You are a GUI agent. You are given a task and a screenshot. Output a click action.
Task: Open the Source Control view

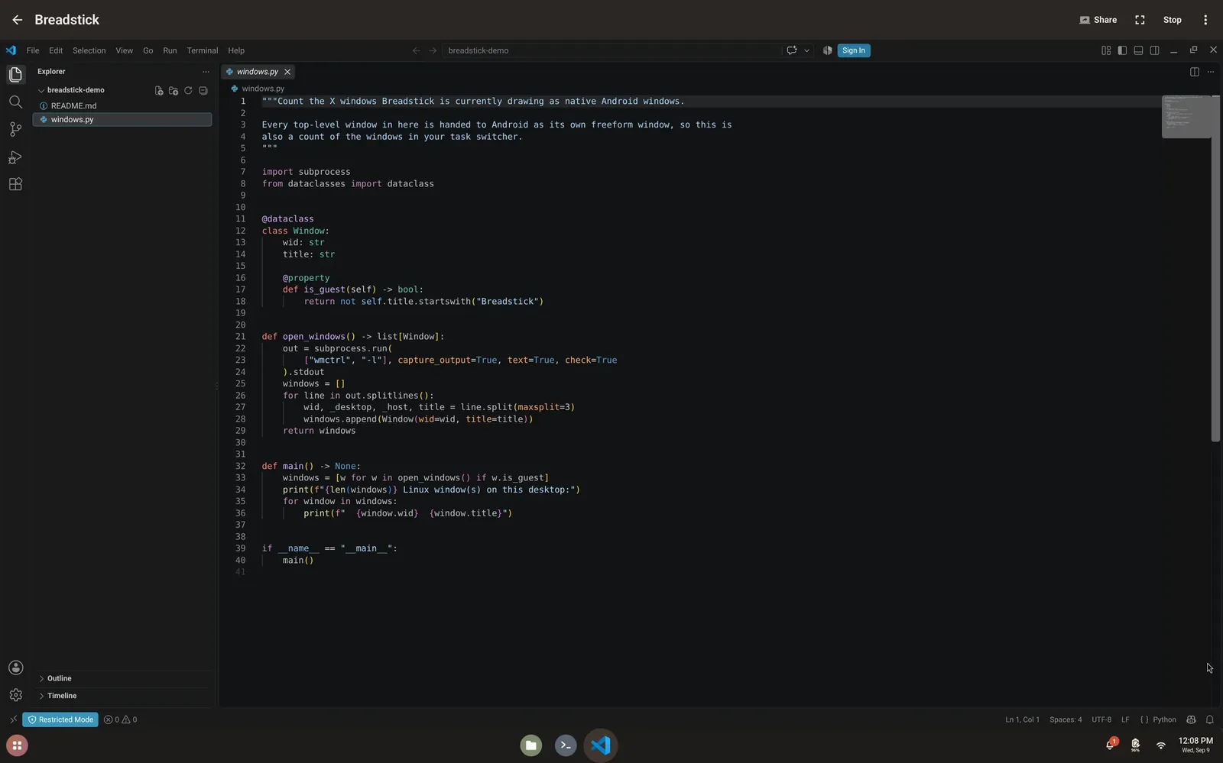pos(15,129)
